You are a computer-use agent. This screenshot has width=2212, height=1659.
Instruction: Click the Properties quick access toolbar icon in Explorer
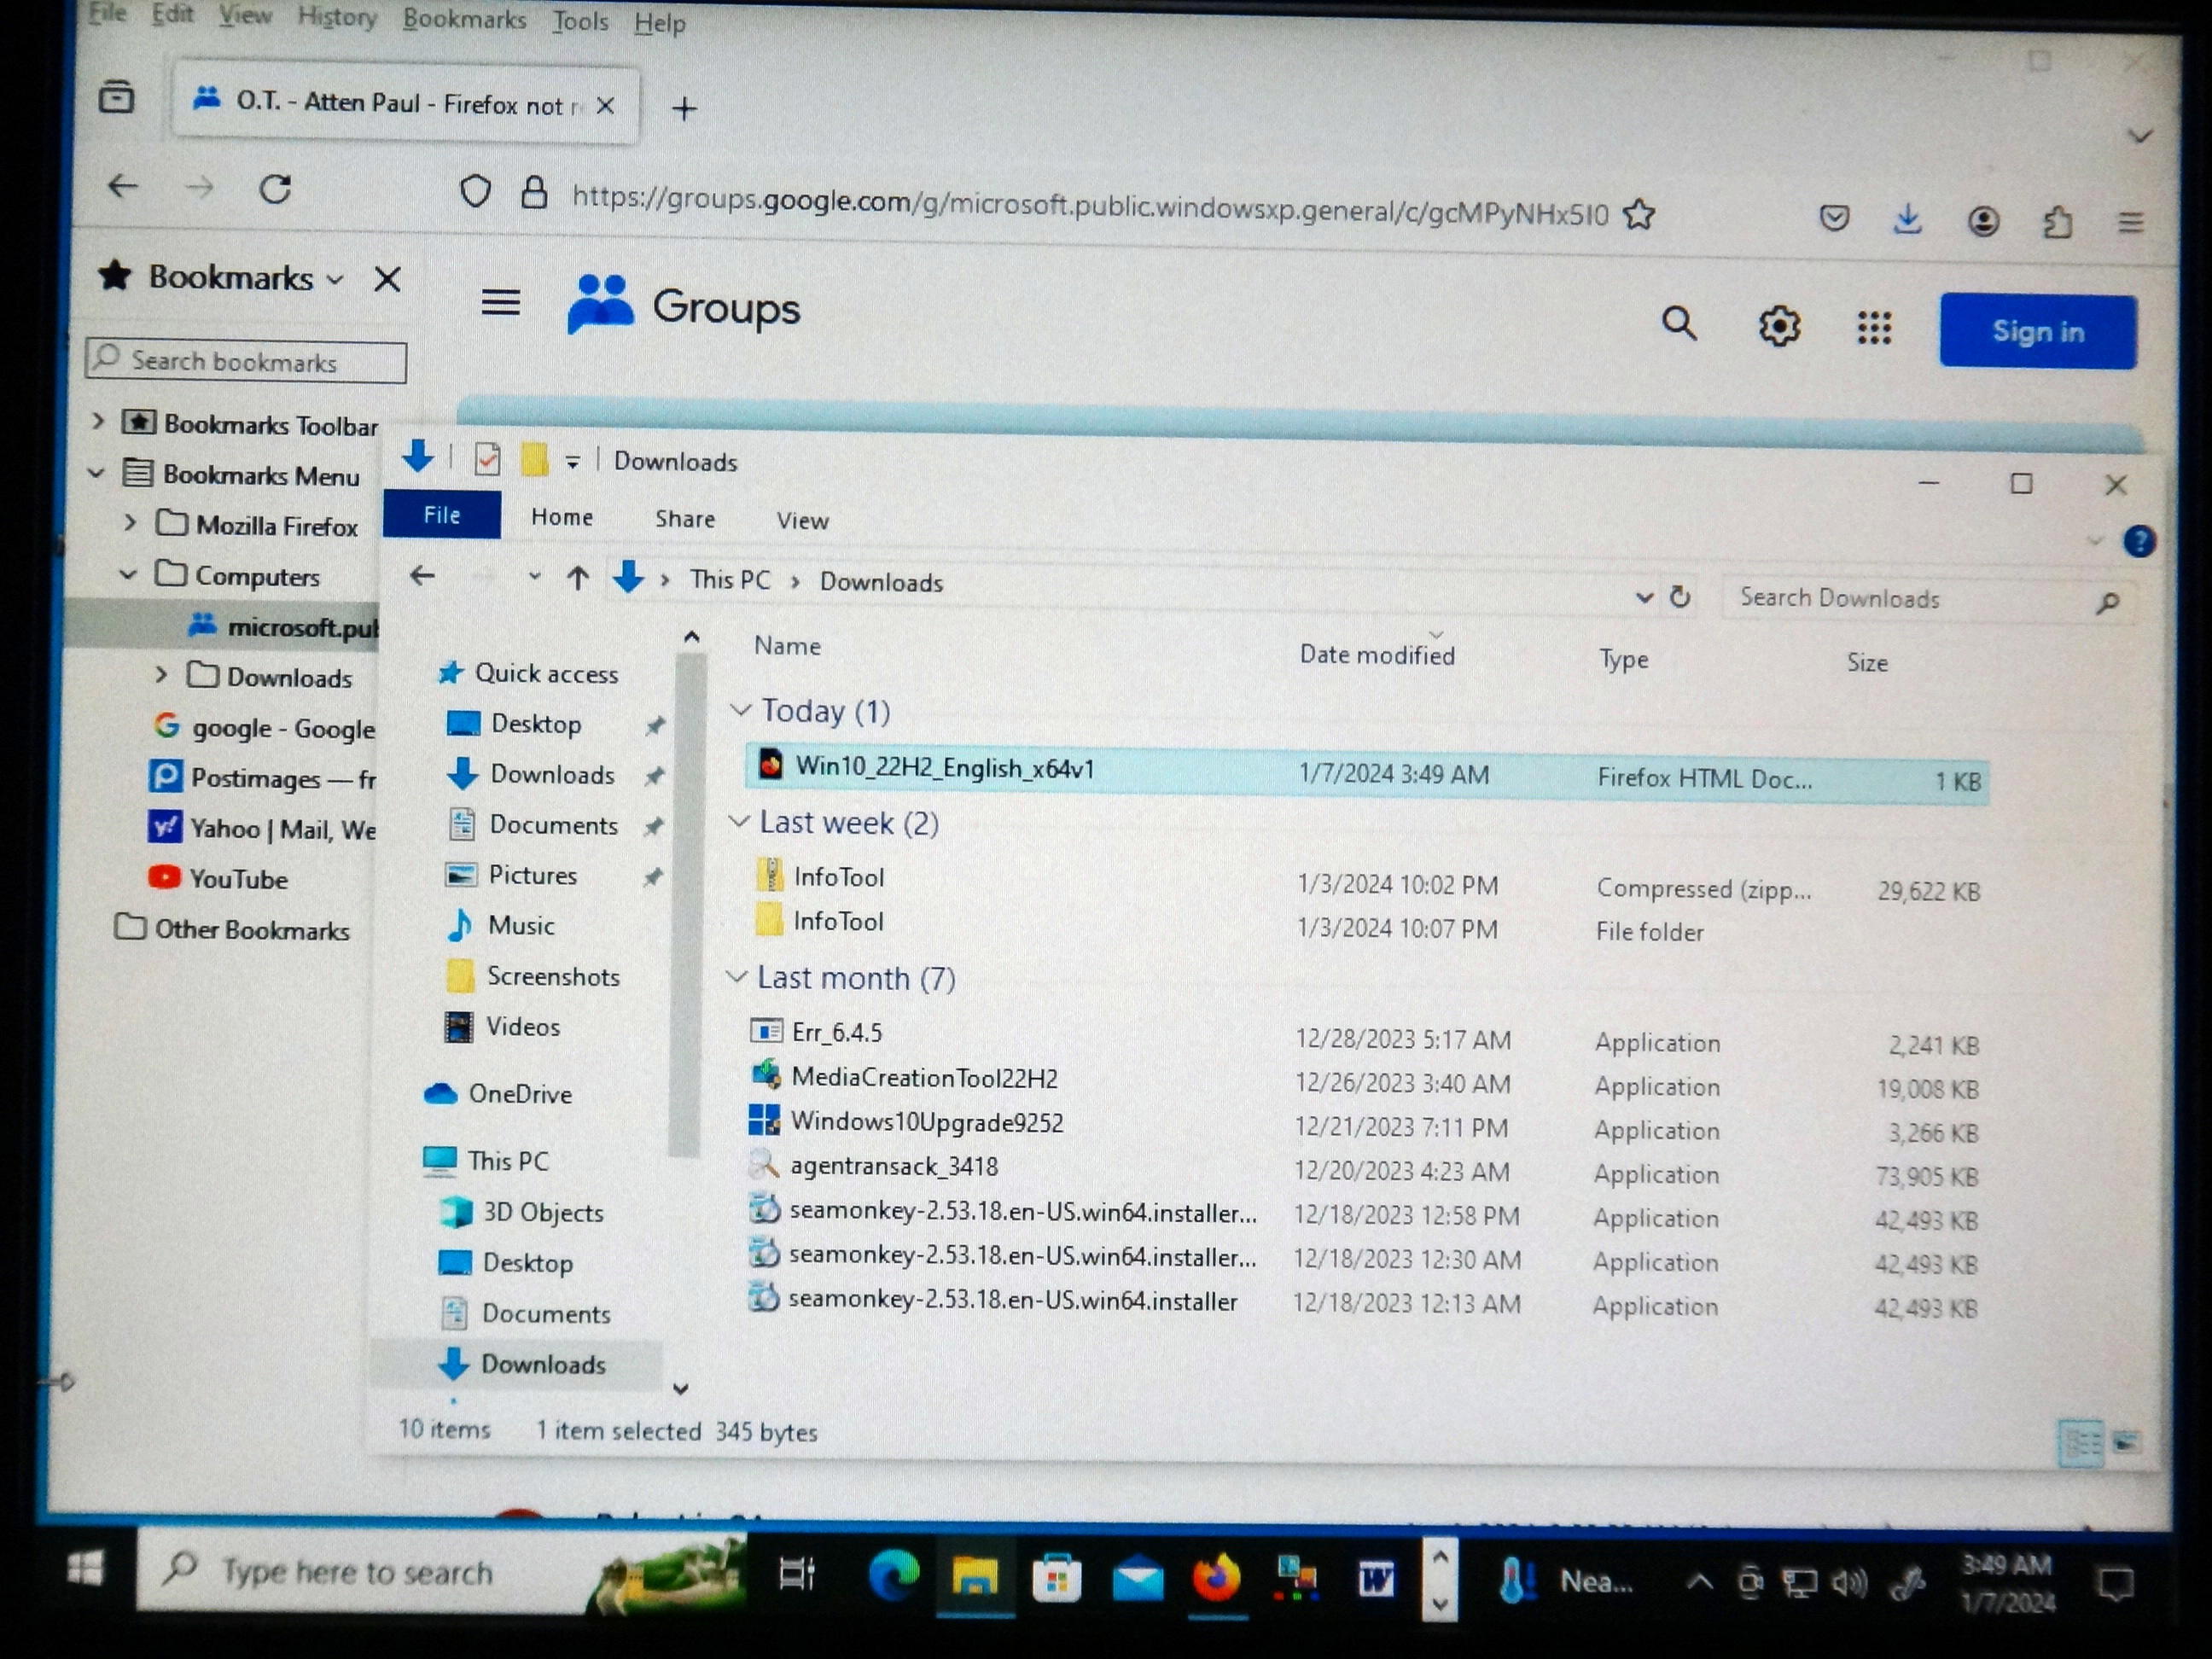(487, 459)
